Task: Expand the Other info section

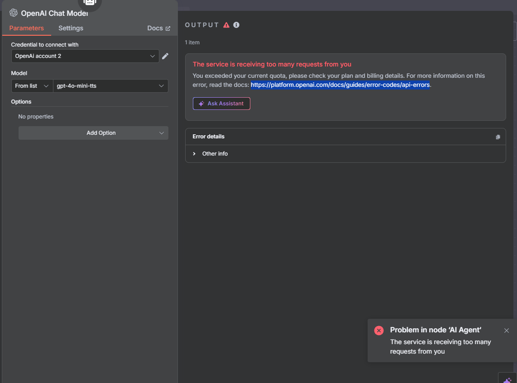Action: tap(211, 154)
